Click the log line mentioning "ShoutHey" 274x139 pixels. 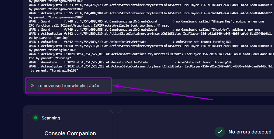[145, 30]
